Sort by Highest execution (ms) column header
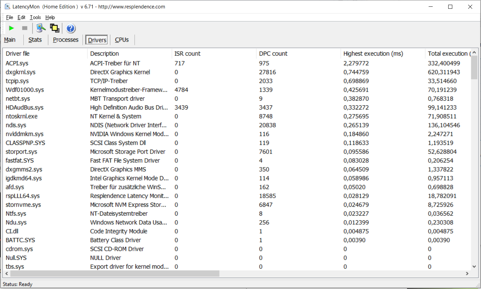Screen dimensions: 481x289 point(373,54)
